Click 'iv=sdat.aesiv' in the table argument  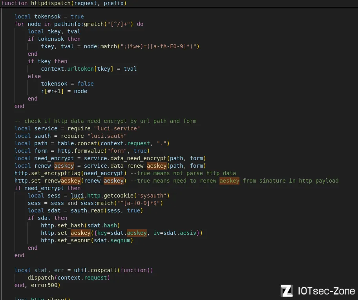(x=175, y=233)
